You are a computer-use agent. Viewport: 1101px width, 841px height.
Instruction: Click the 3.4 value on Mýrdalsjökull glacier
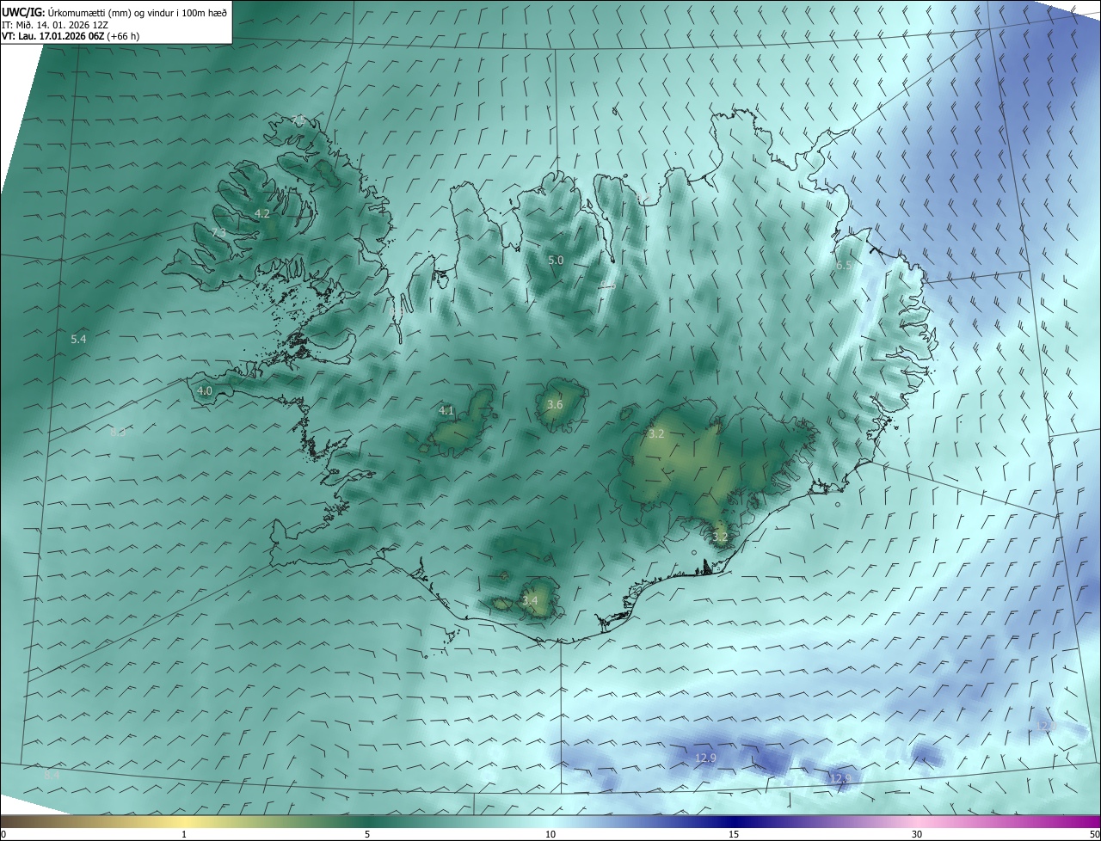pyautogui.click(x=530, y=600)
